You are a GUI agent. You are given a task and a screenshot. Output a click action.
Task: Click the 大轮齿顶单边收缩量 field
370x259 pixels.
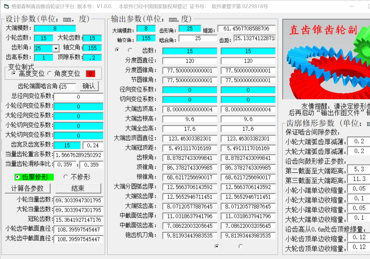359,247
